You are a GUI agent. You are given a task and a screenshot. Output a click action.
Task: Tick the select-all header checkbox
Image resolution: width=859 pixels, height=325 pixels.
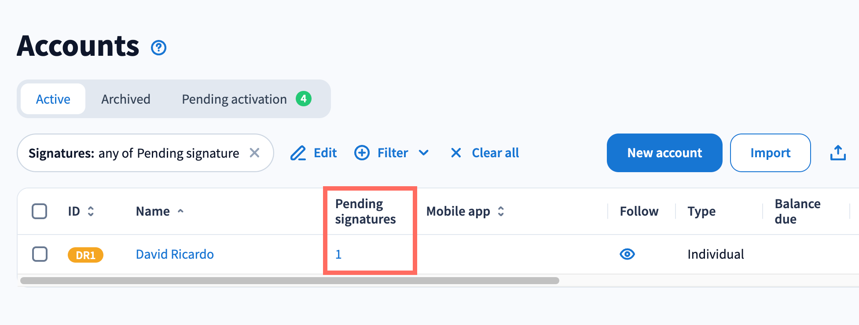(x=40, y=211)
